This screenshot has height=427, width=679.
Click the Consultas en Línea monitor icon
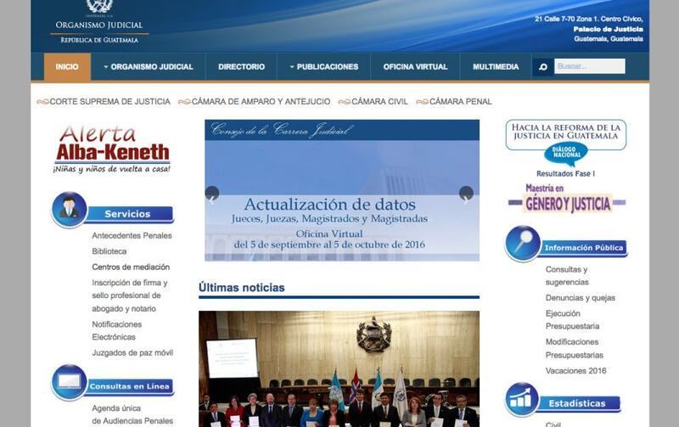pos(70,382)
